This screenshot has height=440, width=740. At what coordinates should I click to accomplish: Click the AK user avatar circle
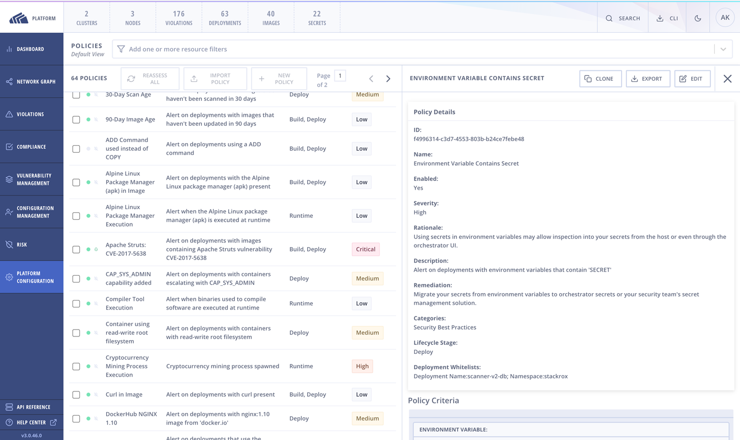pyautogui.click(x=725, y=17)
